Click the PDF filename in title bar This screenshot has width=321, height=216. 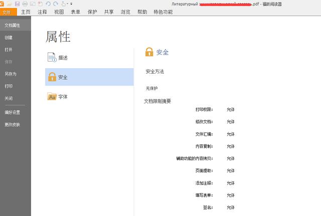pyautogui.click(x=215, y=4)
